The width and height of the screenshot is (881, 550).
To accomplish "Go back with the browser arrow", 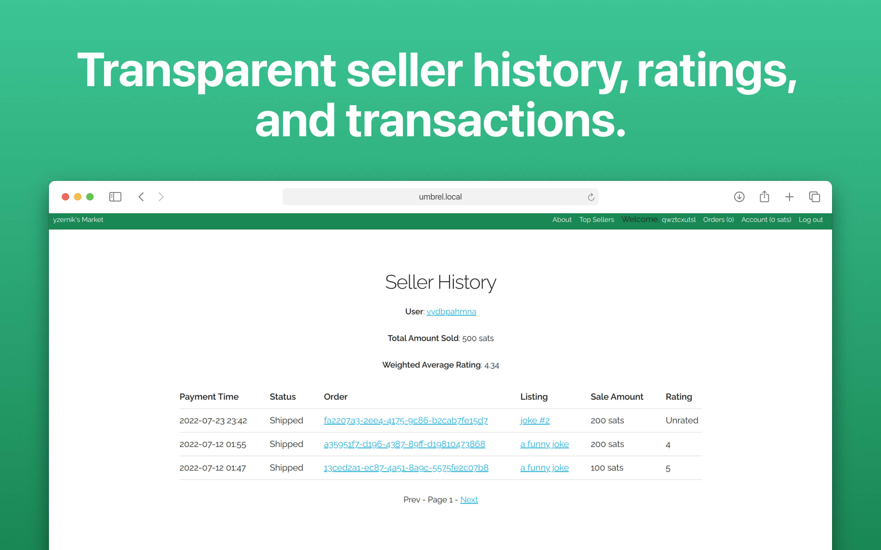I will point(141,197).
